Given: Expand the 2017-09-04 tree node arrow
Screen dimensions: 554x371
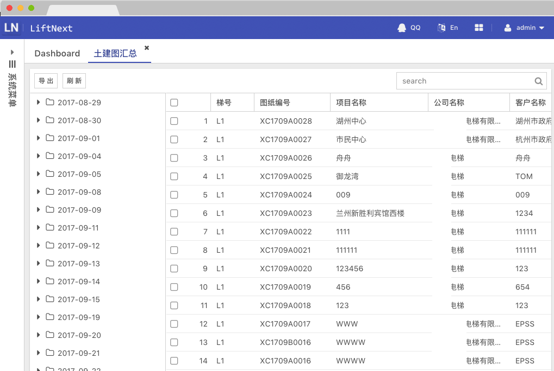Looking at the screenshot, I should [38, 156].
